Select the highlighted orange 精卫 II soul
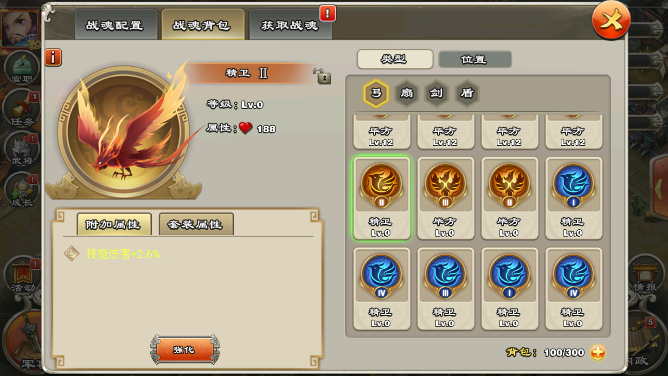 [x=381, y=198]
